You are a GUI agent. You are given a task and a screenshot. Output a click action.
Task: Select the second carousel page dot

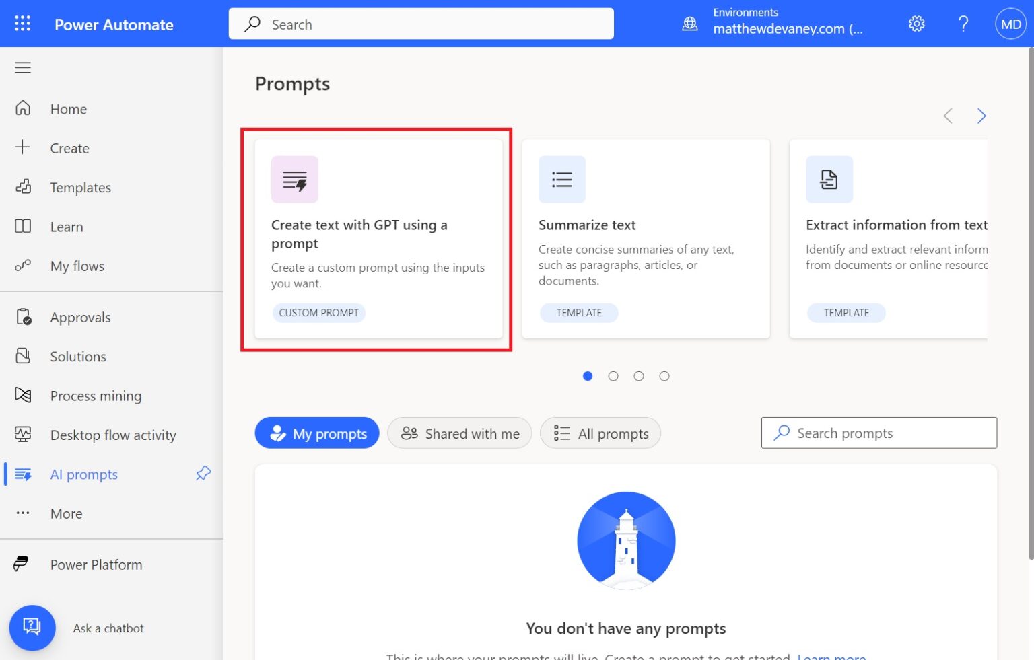click(x=613, y=376)
